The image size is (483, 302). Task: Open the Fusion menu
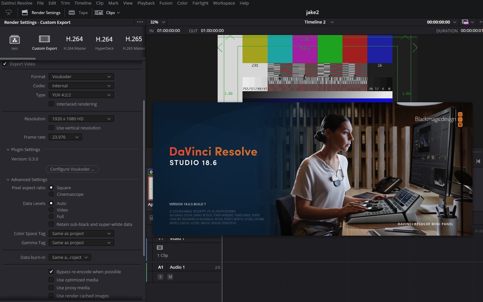coord(166,3)
